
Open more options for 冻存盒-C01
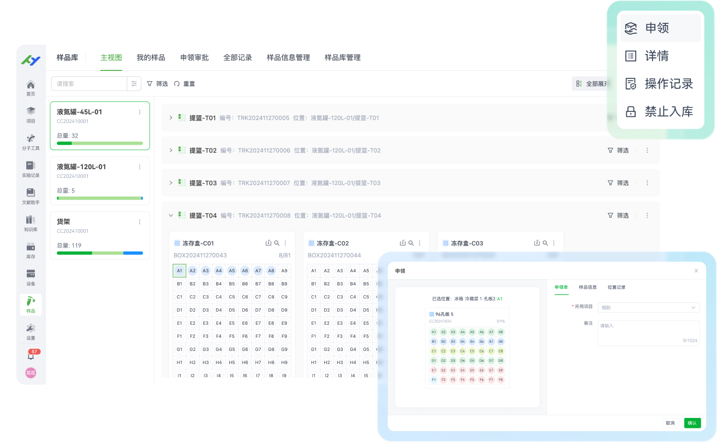[285, 243]
